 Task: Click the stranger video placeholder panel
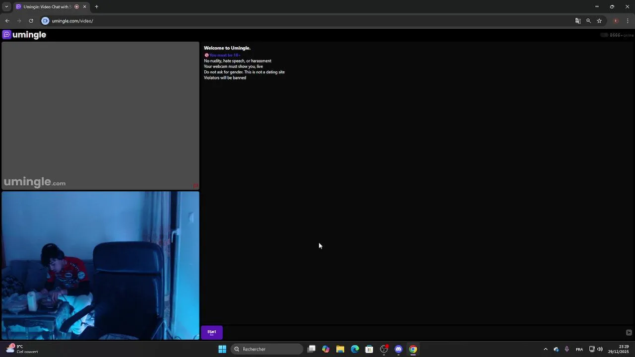coord(100,116)
